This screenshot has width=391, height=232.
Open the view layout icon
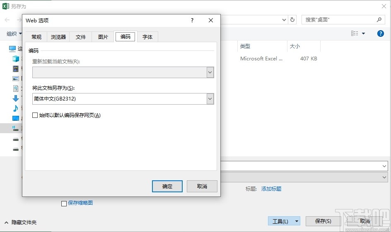pos(355,33)
